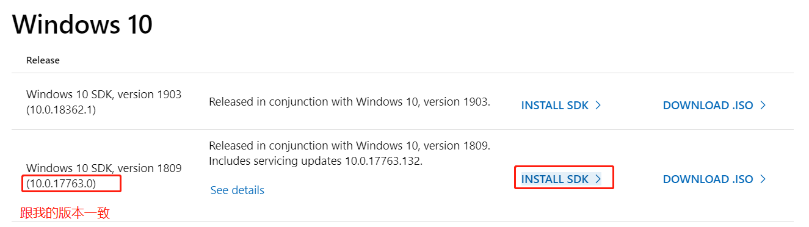Click the divider between 1903 and 1809 rows
The width and height of the screenshot is (809, 227).
click(x=402, y=129)
